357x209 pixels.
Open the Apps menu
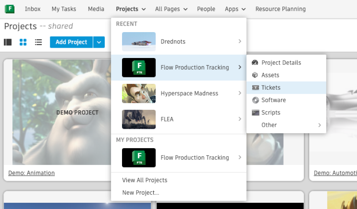pyautogui.click(x=232, y=9)
